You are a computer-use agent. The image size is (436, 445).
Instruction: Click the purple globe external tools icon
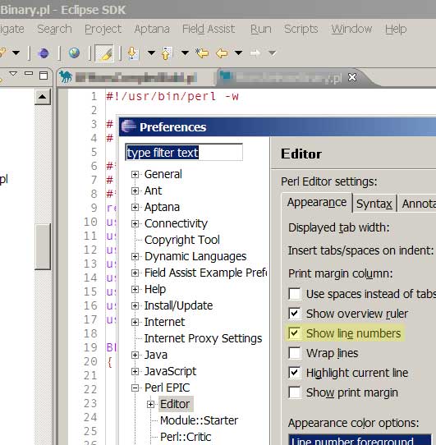coord(44,53)
